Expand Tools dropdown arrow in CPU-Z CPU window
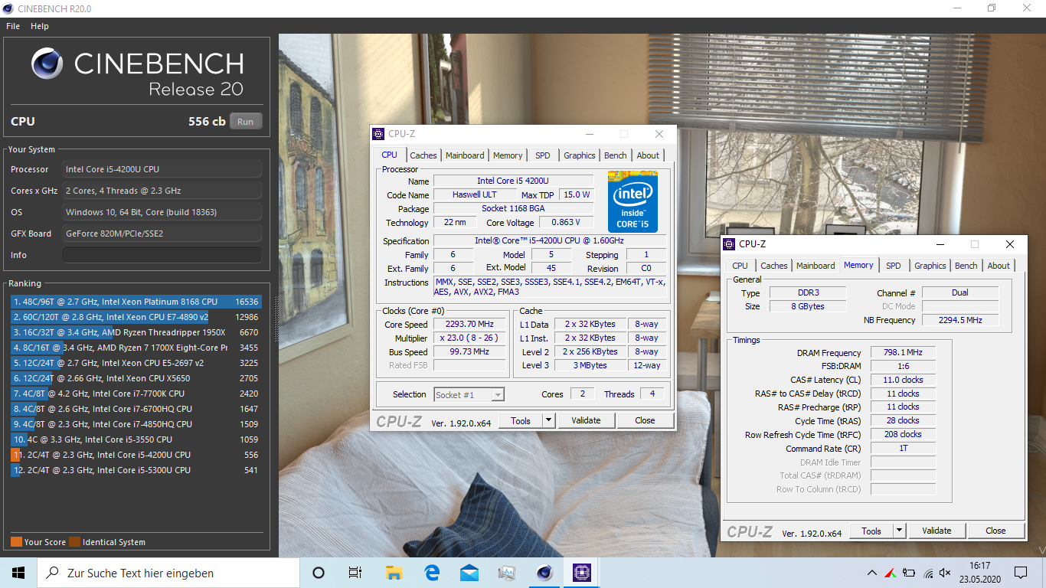This screenshot has height=588, width=1046. tap(548, 420)
